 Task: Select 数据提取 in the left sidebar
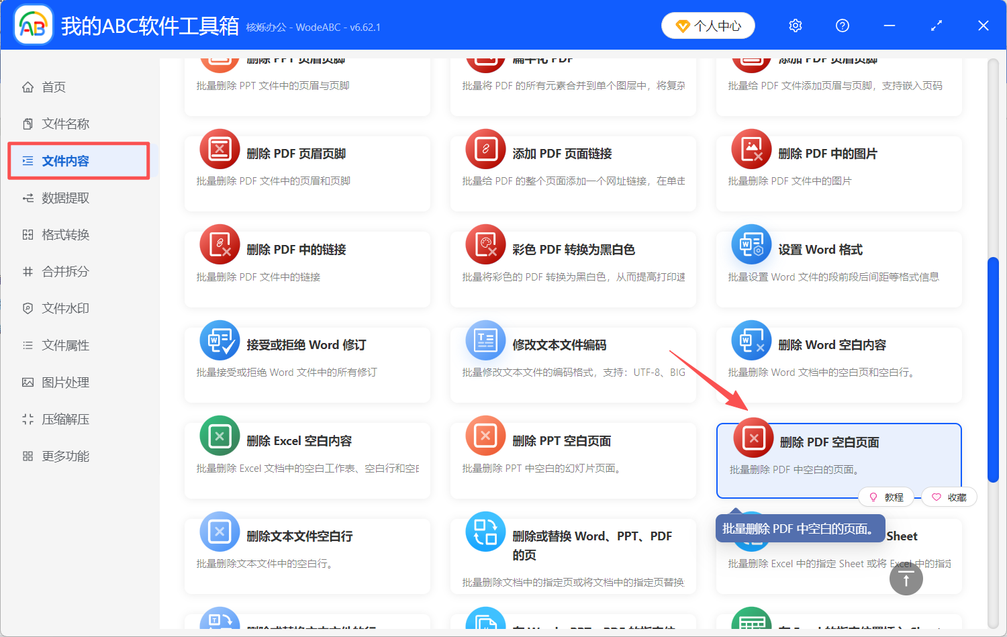(x=67, y=197)
